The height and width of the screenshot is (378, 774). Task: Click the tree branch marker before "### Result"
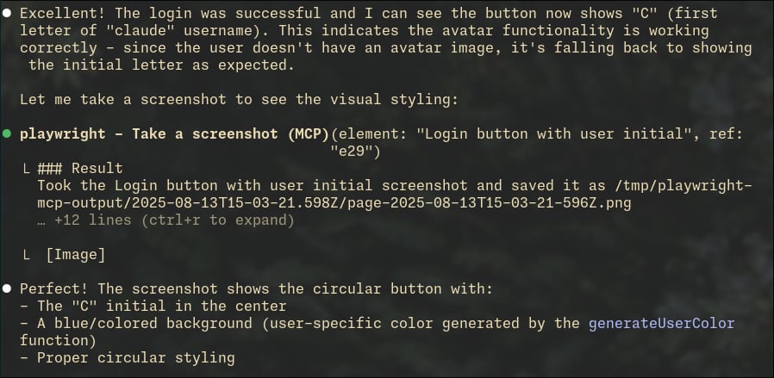[x=27, y=169]
